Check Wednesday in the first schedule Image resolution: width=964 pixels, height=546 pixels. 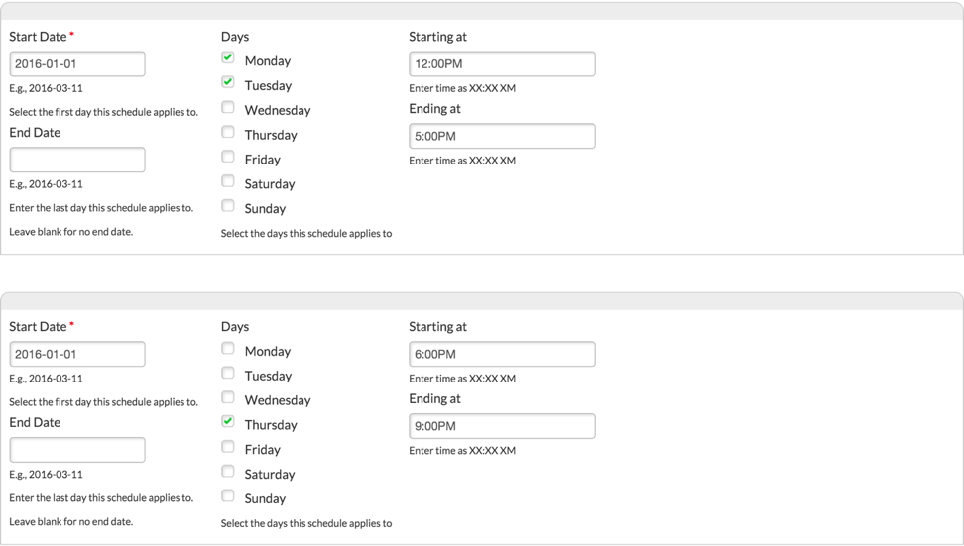point(228,107)
